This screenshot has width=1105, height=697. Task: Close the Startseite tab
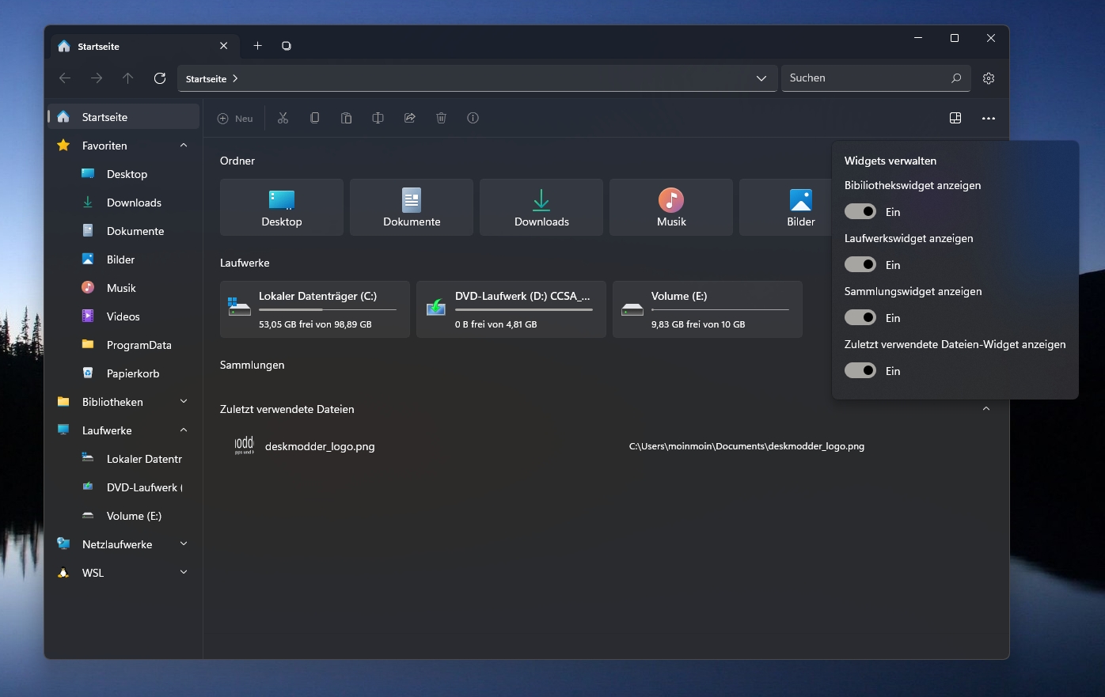tap(223, 46)
